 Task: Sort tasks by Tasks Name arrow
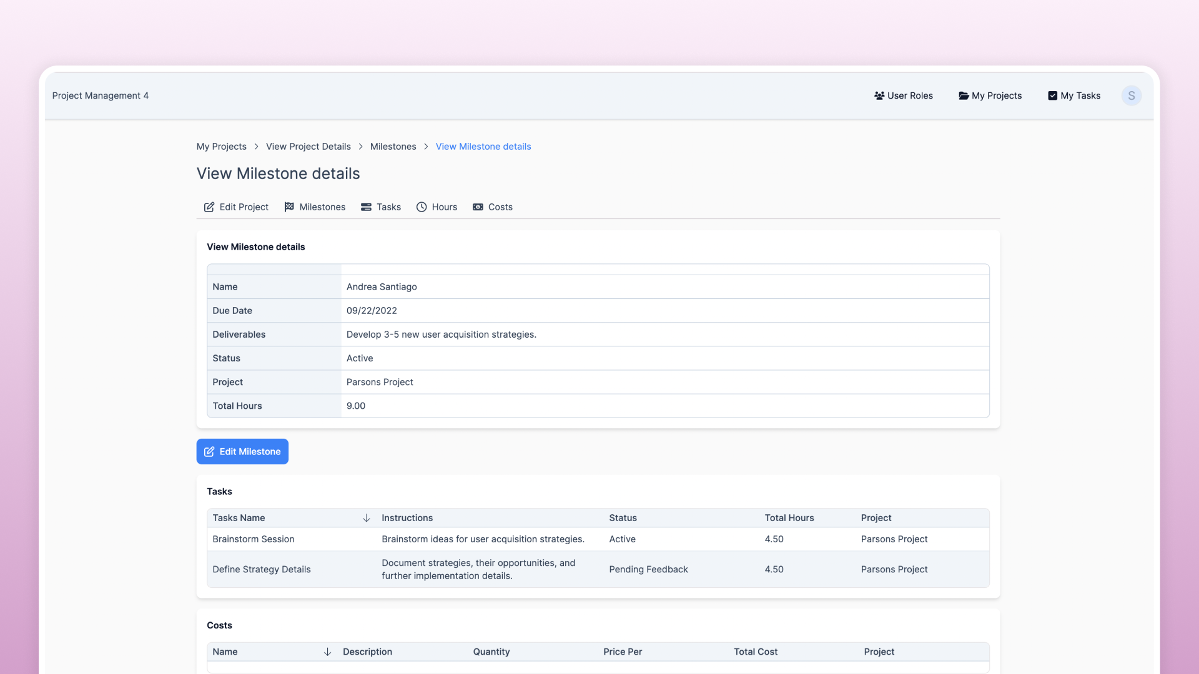pos(367,518)
